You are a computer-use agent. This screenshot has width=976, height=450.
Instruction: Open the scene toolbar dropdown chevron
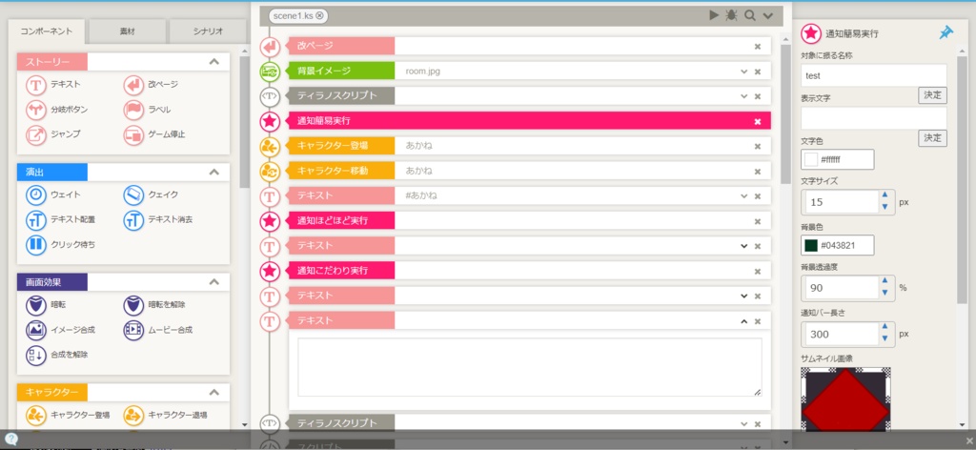tap(768, 15)
